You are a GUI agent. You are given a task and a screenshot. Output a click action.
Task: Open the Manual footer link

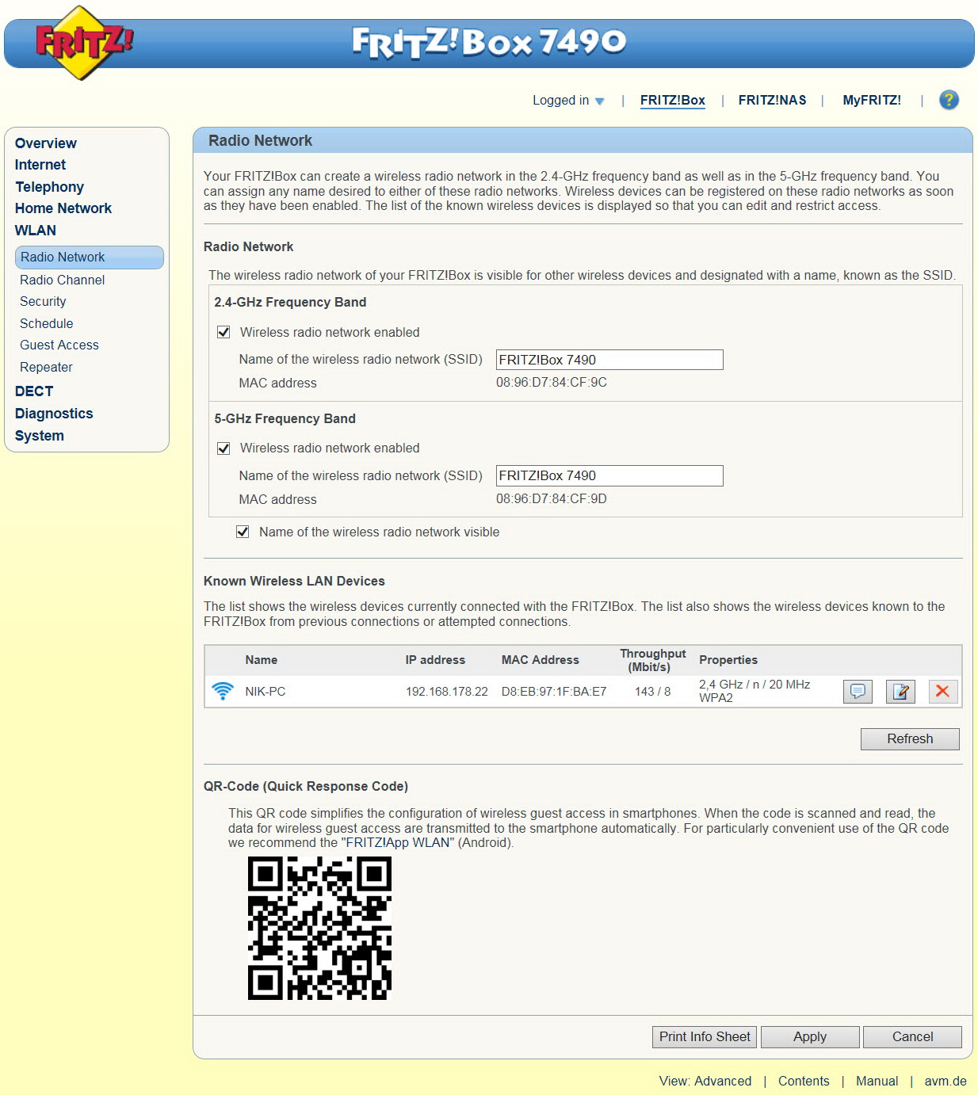tap(877, 1082)
